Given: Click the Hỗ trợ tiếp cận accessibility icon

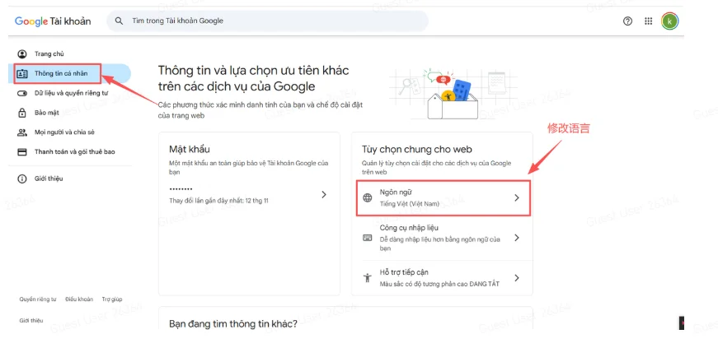Looking at the screenshot, I should [x=368, y=278].
